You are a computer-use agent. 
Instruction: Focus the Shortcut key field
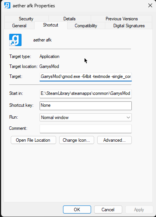coord(86,106)
